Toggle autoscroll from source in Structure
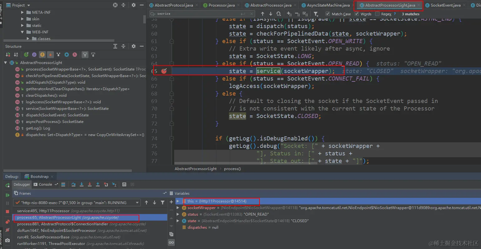The width and height of the screenshot is (481, 249). (x=93, y=55)
